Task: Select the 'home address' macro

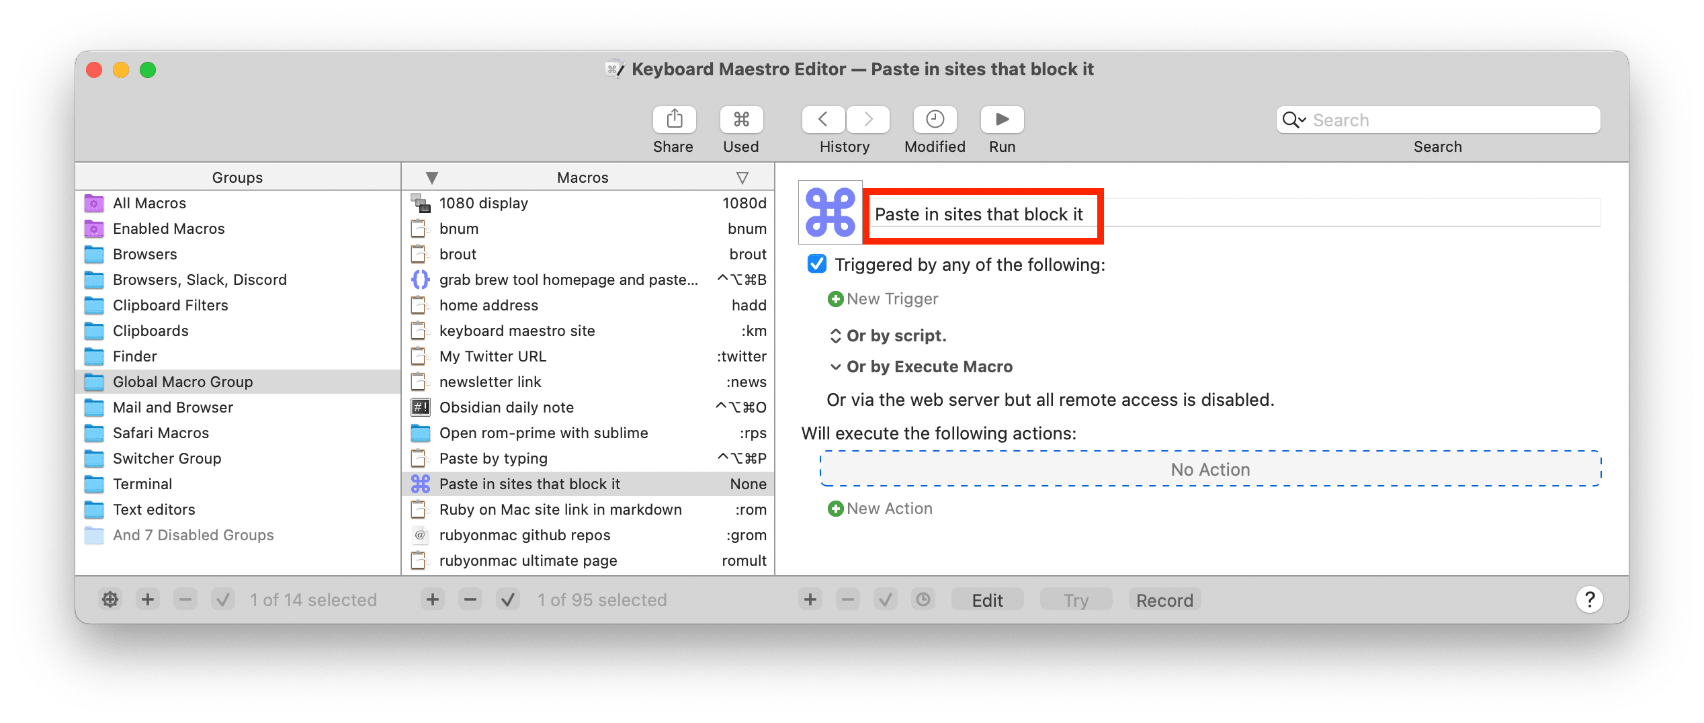Action: (588, 305)
